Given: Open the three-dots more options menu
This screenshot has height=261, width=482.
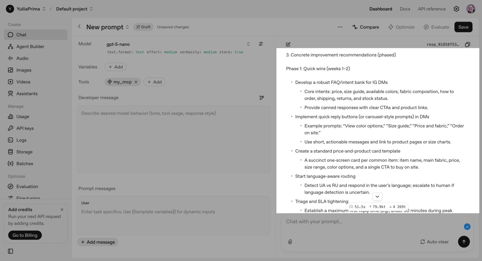Looking at the screenshot, I should [x=340, y=27].
